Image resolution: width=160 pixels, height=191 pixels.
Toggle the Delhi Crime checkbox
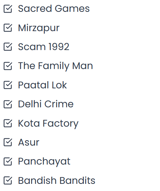coord(8,104)
